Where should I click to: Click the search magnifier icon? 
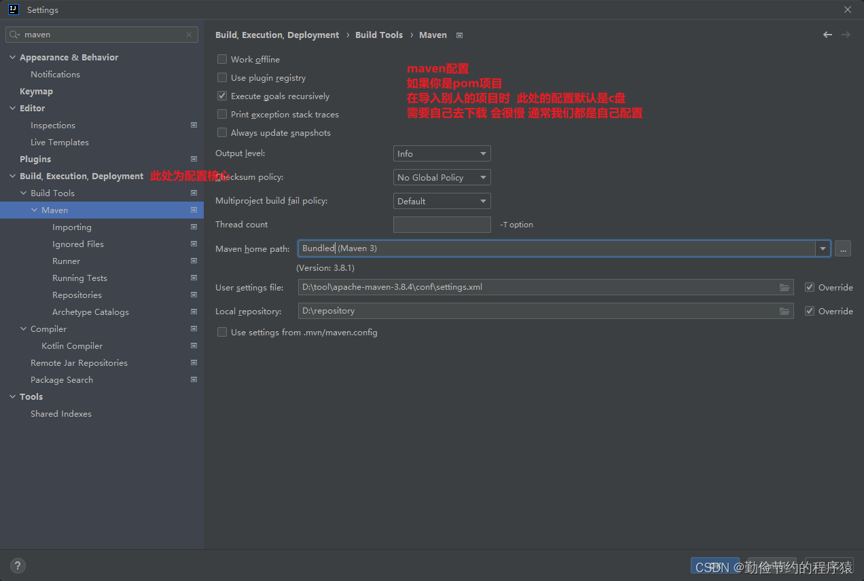coord(15,35)
